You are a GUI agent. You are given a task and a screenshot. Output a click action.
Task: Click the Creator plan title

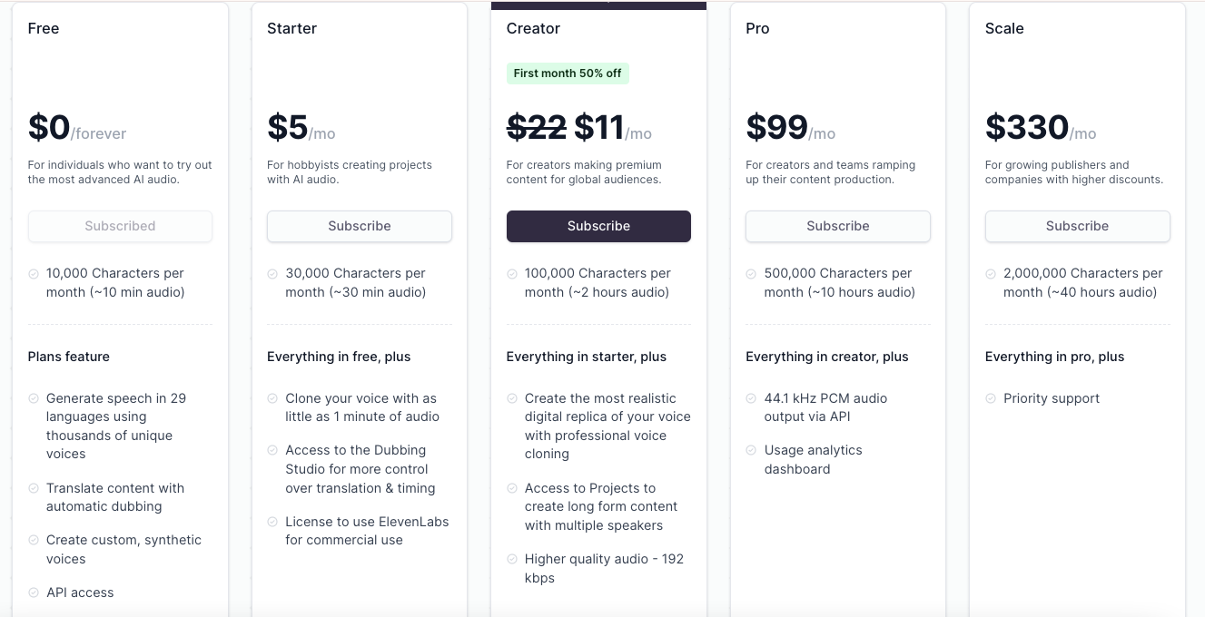[533, 28]
